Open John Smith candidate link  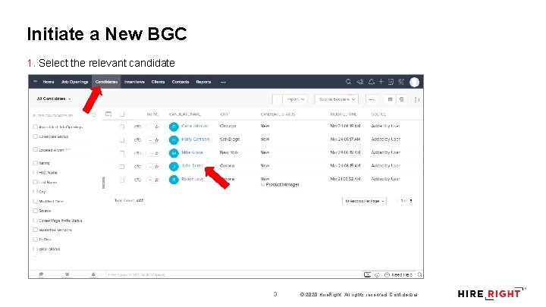(192, 166)
